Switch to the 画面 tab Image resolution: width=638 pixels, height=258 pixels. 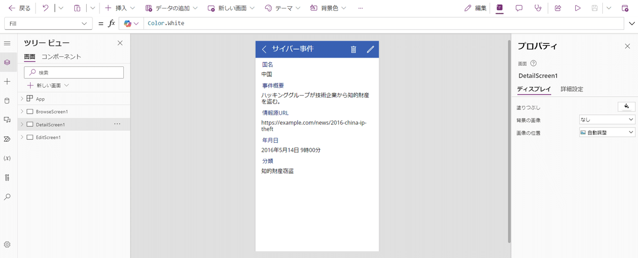click(30, 57)
